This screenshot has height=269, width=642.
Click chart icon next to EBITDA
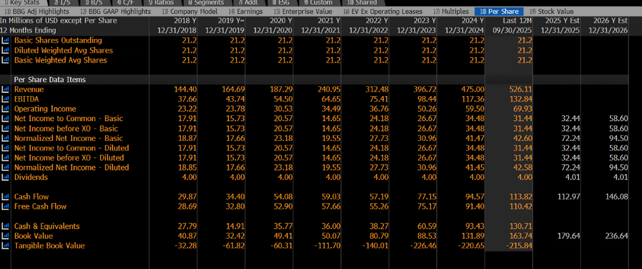(x=6, y=99)
